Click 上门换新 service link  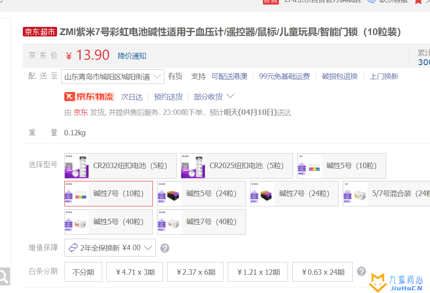pos(384,77)
